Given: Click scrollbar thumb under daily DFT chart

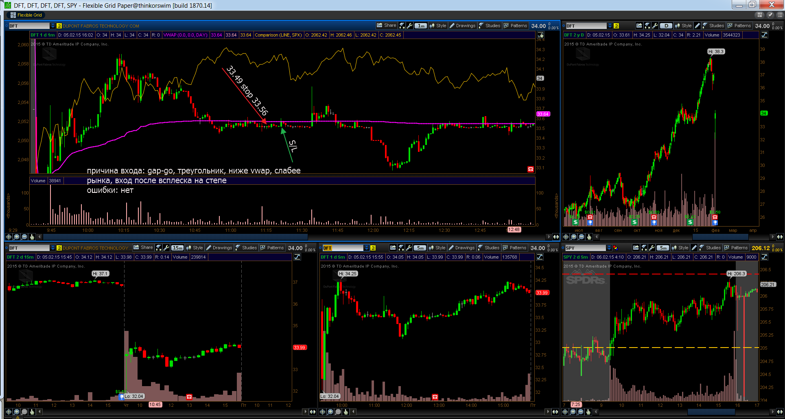Looking at the screenshot, I should click(720, 237).
